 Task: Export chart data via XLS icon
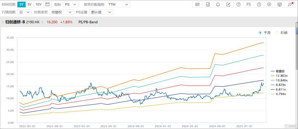point(208,5)
